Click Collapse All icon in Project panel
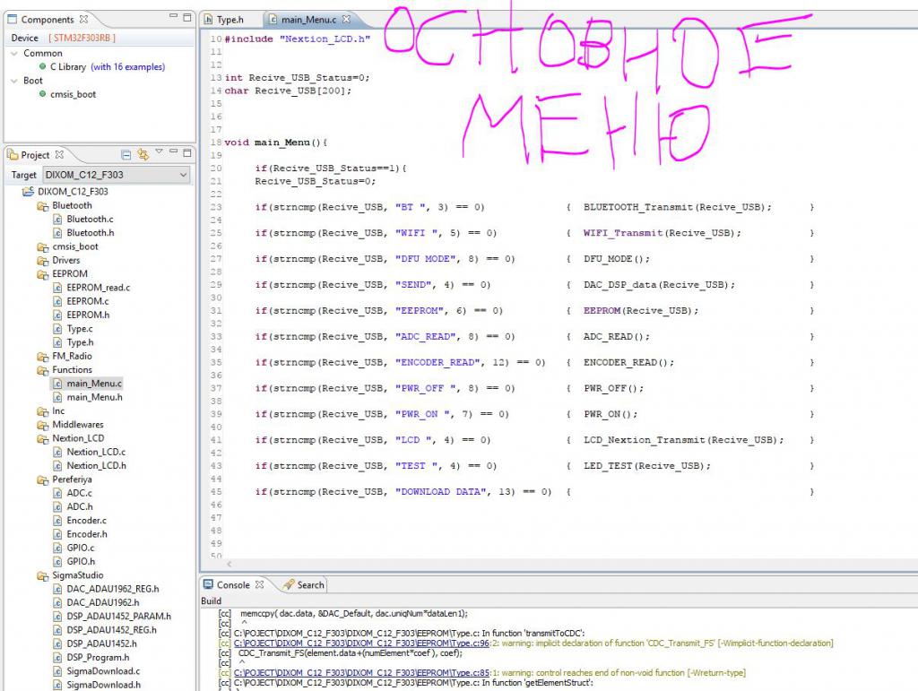The image size is (918, 691). click(126, 155)
